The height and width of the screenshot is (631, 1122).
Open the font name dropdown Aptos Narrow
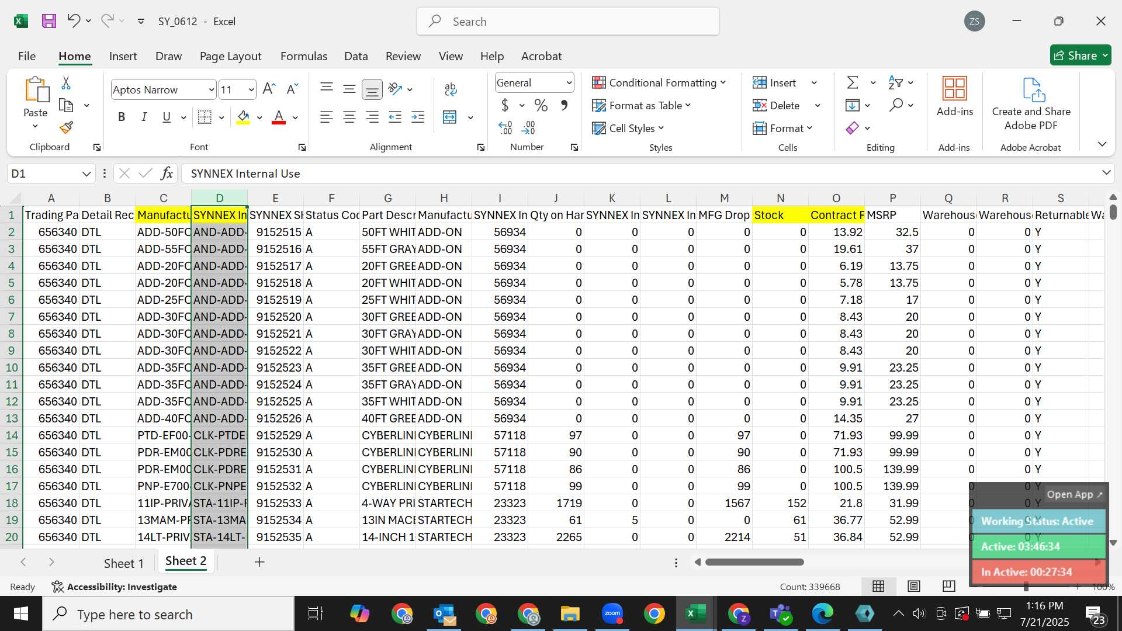tap(211, 89)
